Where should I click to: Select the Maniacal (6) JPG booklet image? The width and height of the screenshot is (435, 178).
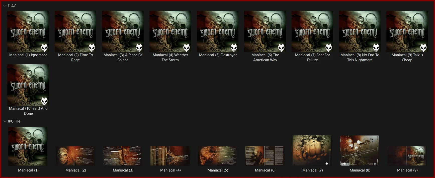[265, 156]
